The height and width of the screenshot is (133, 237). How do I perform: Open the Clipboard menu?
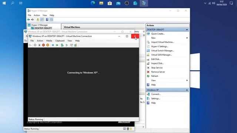60,41
